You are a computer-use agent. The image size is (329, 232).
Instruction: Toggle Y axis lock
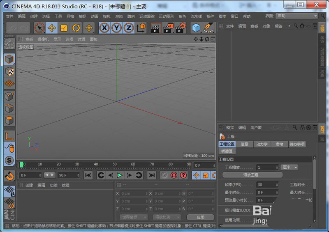coord(116,28)
